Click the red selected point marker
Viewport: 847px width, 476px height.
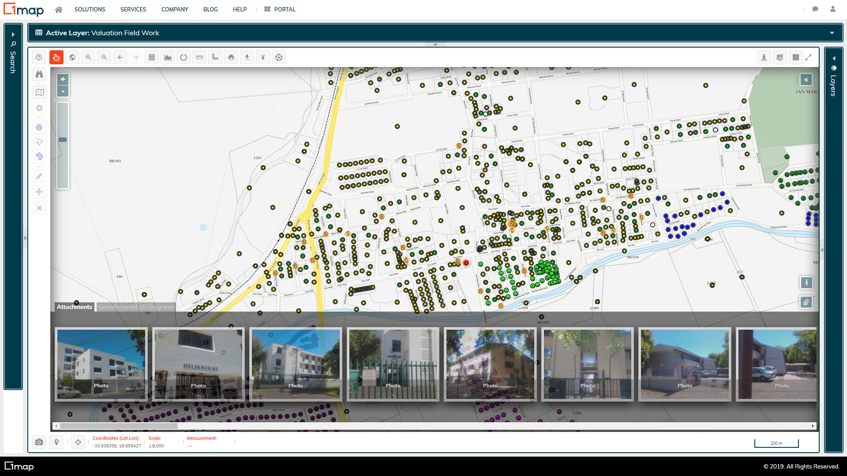point(466,263)
